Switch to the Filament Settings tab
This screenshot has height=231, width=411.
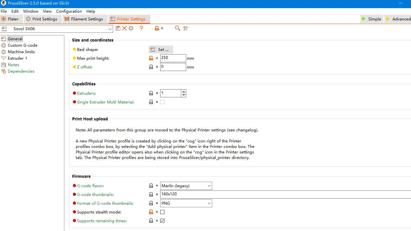click(84, 19)
